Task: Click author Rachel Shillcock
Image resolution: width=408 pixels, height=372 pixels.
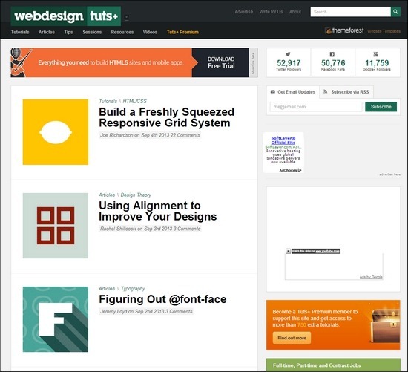Action: coord(118,229)
